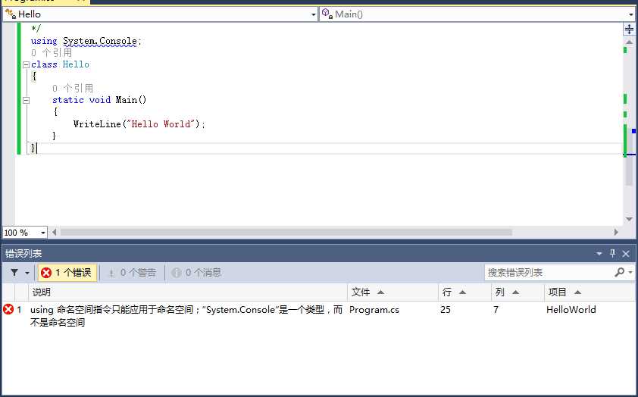
Task: Open the filter funnel dropdown arrow
Action: 27,273
